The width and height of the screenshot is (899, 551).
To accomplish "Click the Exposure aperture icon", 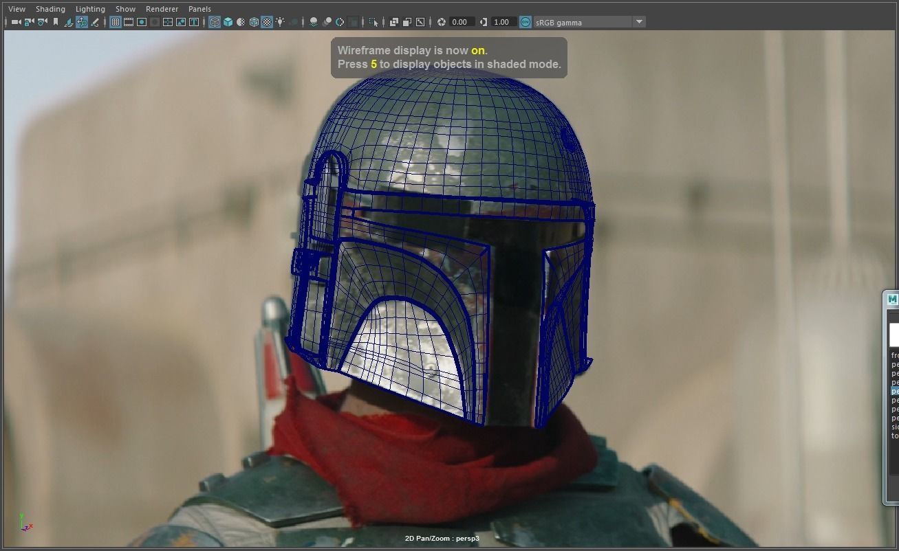I will tap(442, 22).
